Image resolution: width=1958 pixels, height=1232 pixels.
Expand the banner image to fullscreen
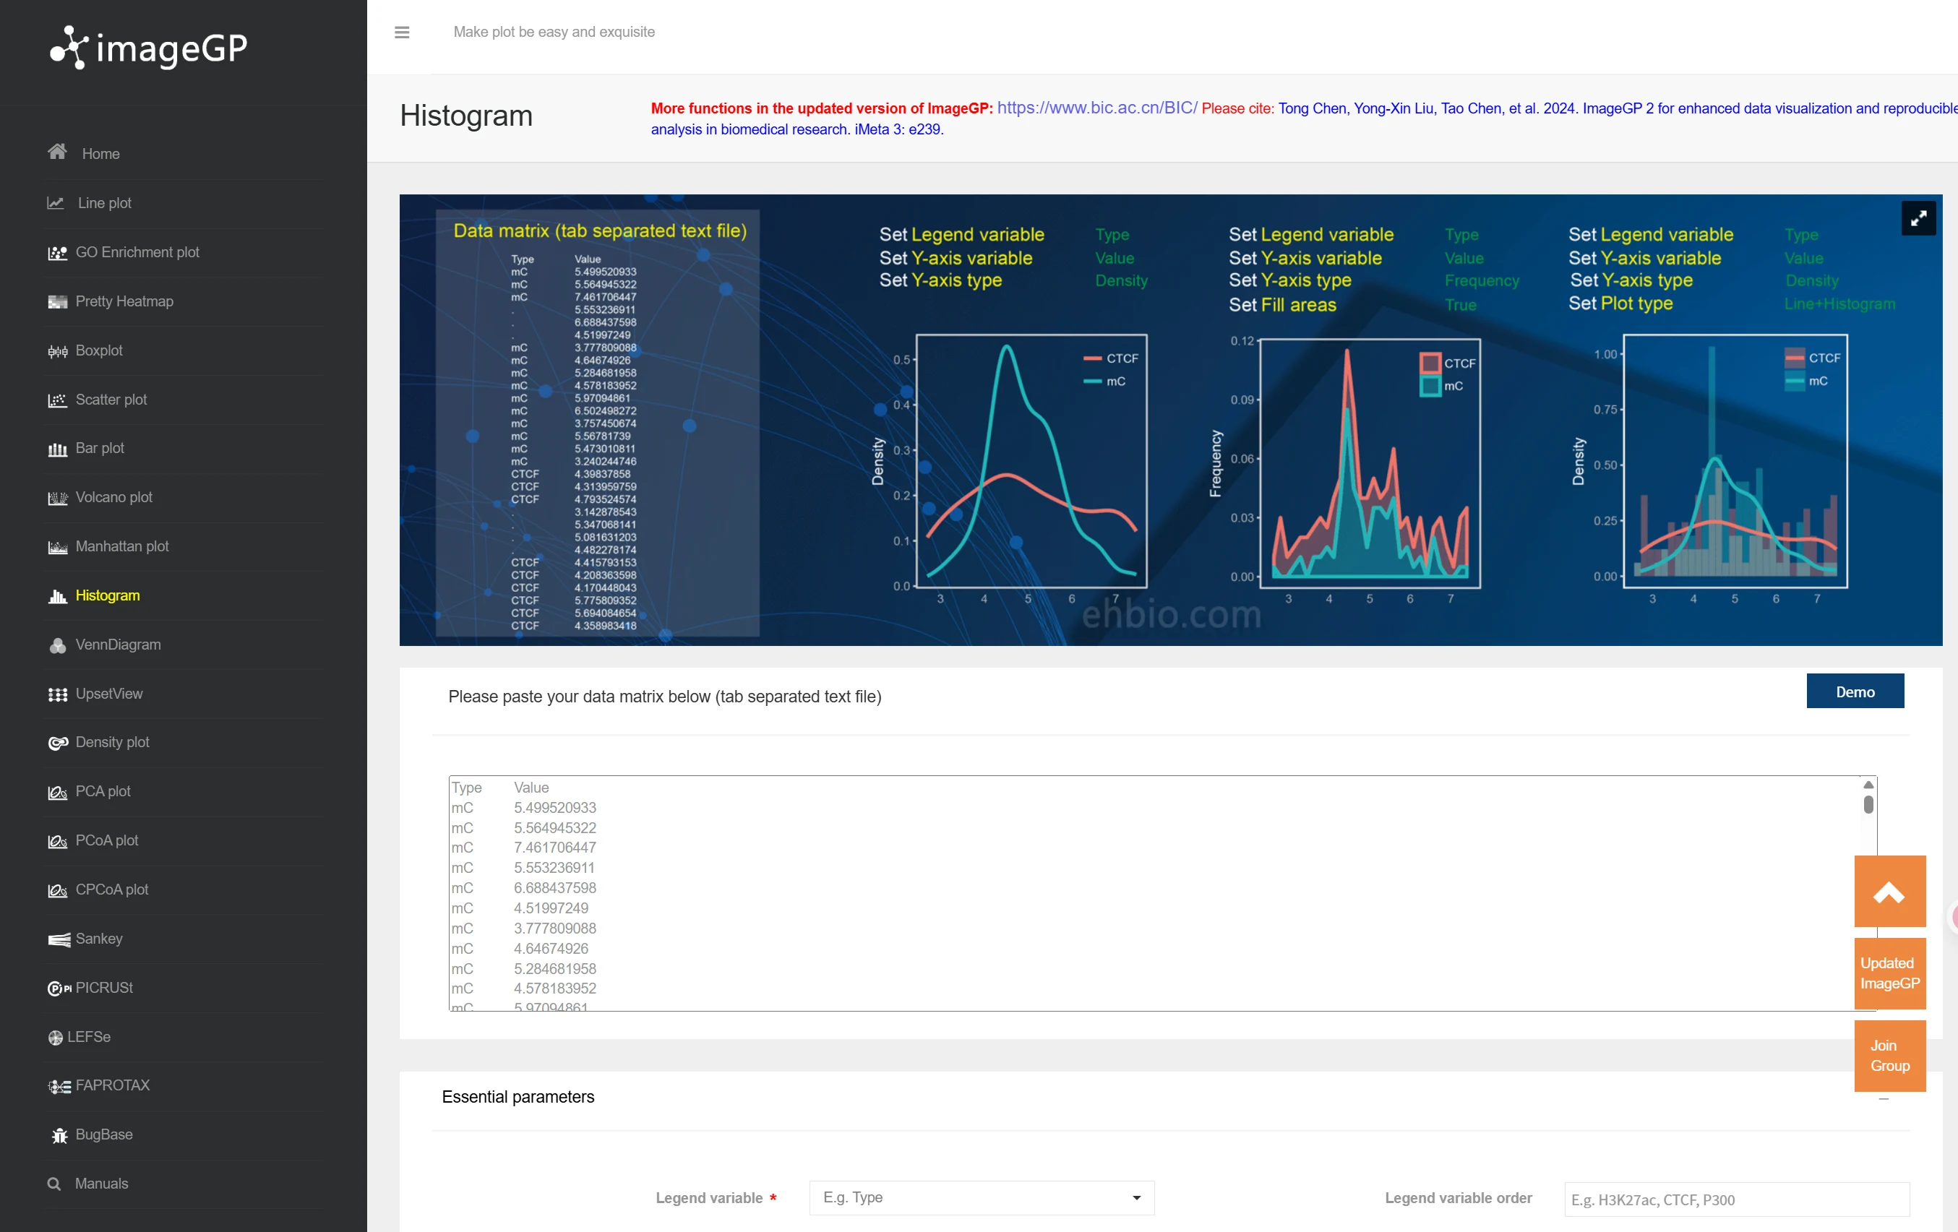tap(1918, 217)
